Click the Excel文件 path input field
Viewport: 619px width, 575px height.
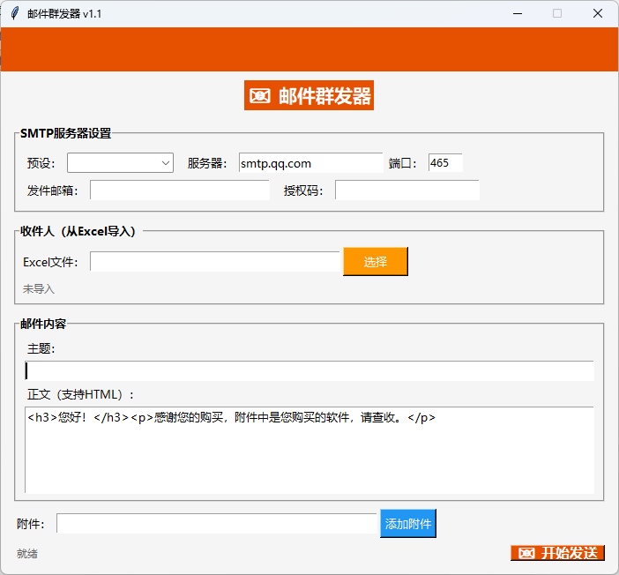[x=215, y=261]
